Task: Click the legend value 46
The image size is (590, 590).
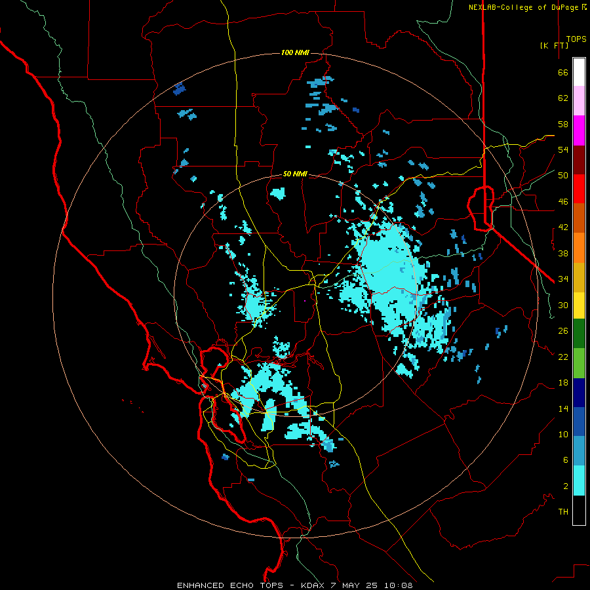Action: pos(563,202)
